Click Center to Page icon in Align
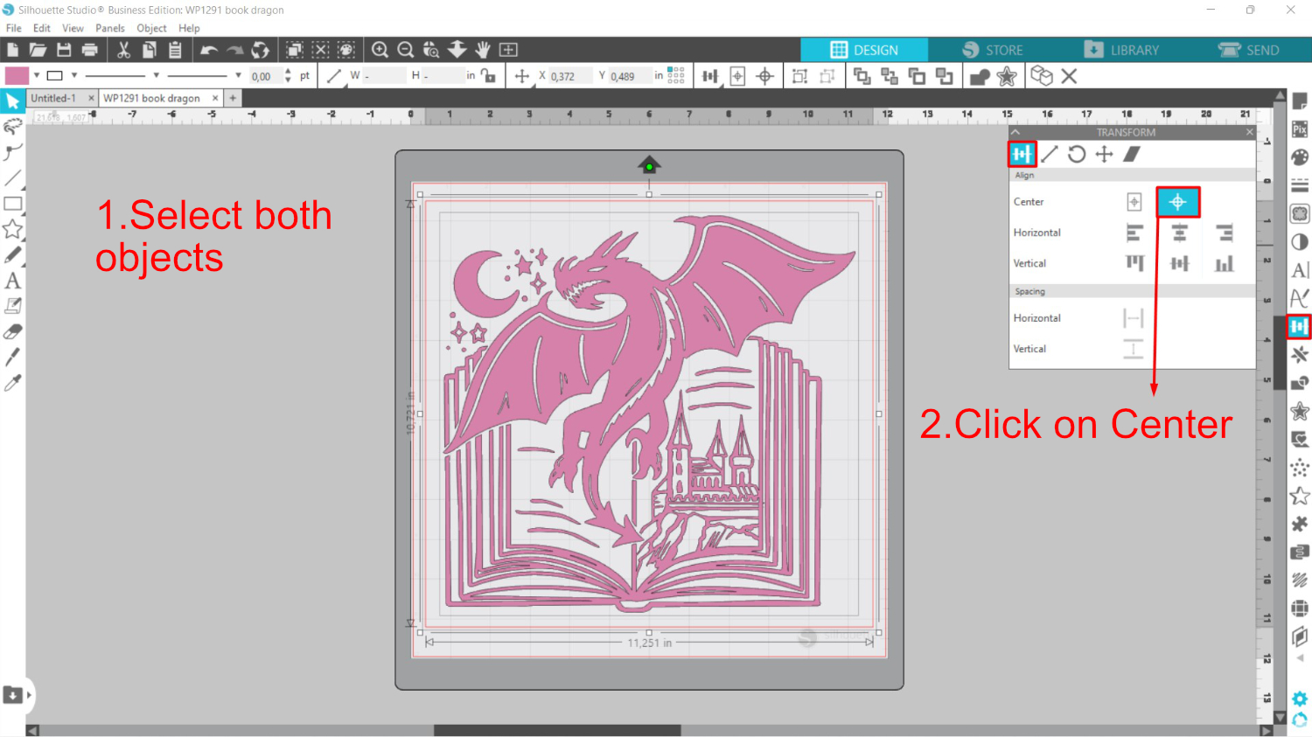This screenshot has width=1312, height=737. (1134, 202)
